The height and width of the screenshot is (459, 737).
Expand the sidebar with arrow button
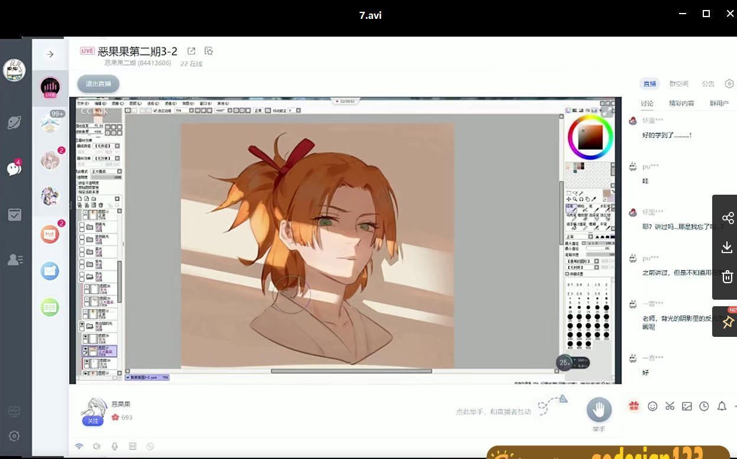[x=50, y=54]
